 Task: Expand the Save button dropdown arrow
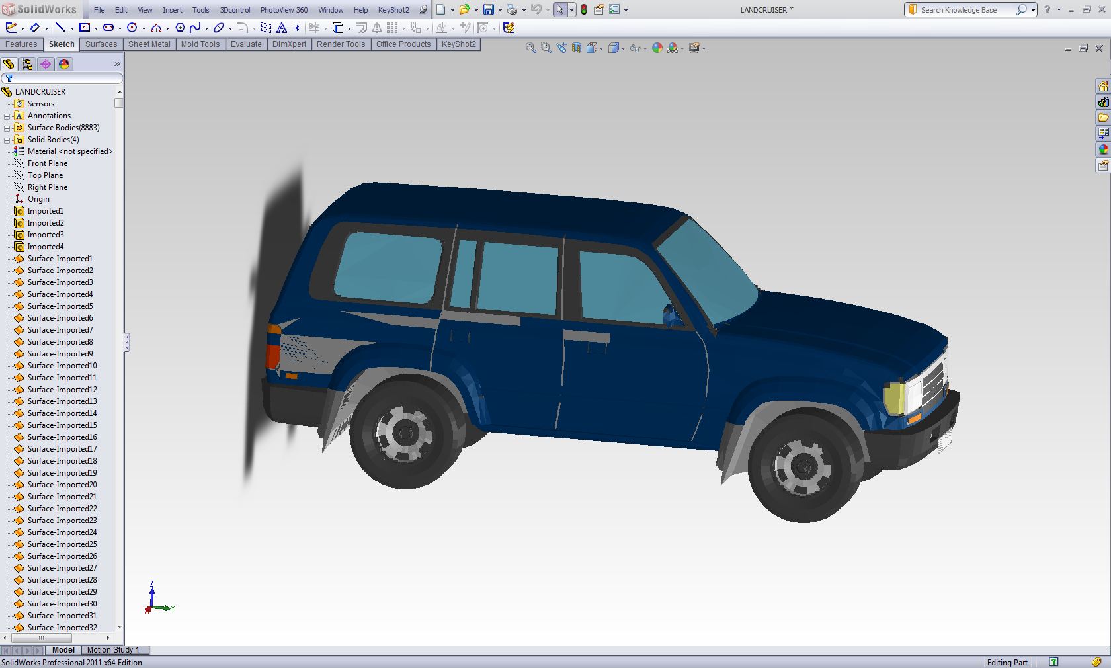coord(499,10)
